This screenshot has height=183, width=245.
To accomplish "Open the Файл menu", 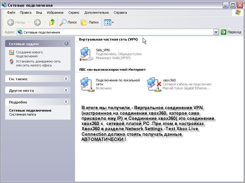I will 11,13.
